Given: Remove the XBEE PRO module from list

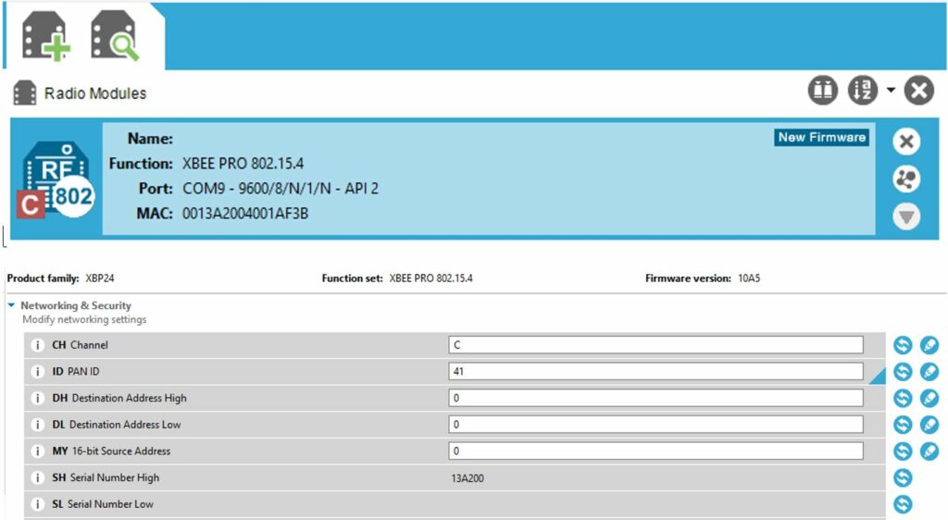Looking at the screenshot, I should point(906,142).
